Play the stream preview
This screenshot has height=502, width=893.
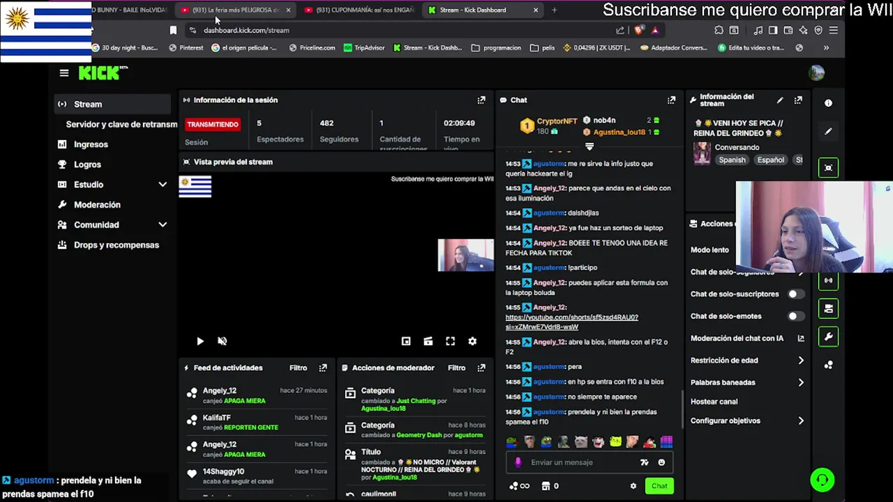point(200,341)
